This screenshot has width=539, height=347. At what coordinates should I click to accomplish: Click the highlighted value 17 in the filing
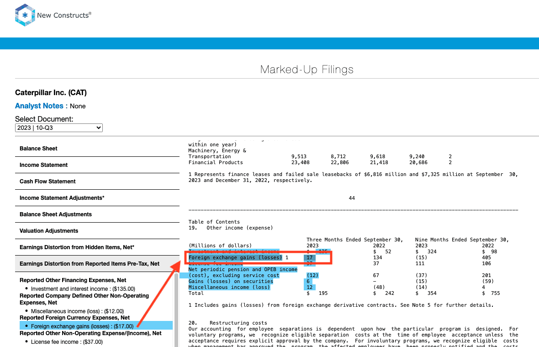click(x=310, y=257)
